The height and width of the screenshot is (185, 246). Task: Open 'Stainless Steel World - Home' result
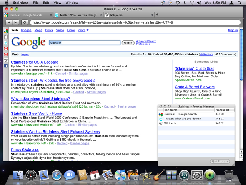tap(37, 113)
